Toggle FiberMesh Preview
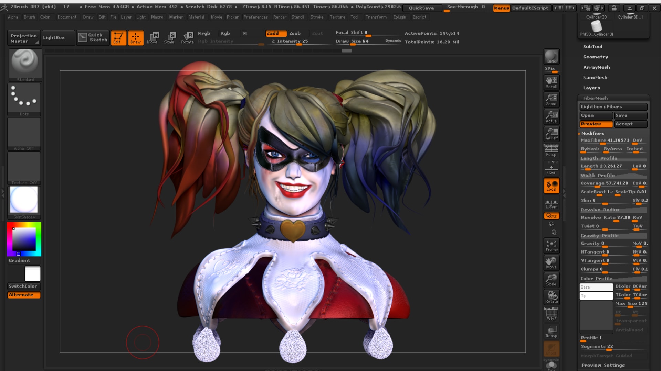The width and height of the screenshot is (661, 371). click(596, 124)
